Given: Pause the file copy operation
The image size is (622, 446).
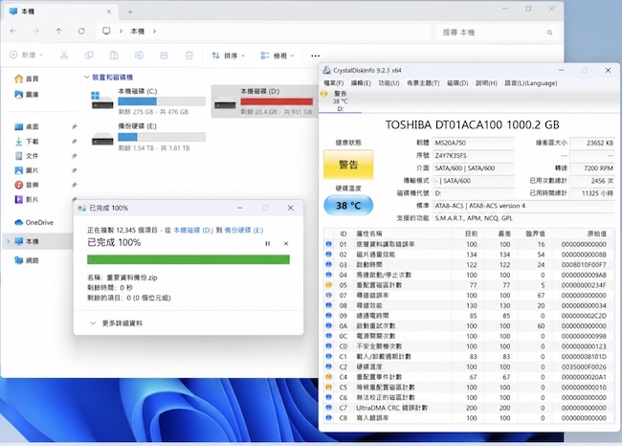Looking at the screenshot, I should 267,244.
